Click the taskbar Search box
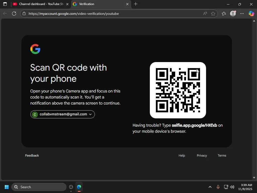 (x=39, y=187)
